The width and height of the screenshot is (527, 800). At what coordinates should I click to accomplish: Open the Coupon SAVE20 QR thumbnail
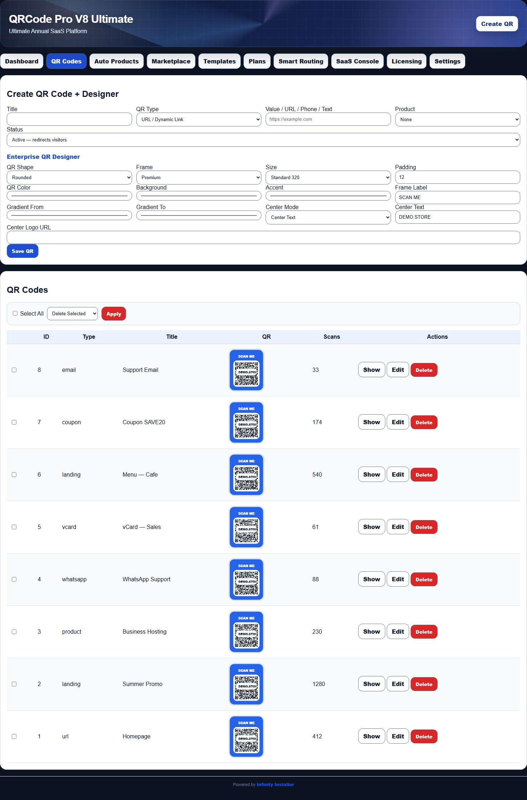coord(246,422)
